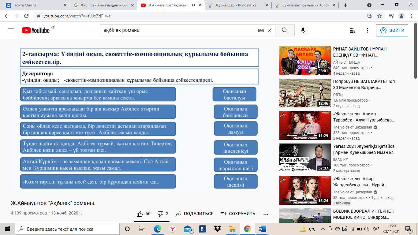Open more actions ellipsis below the video
Screen dimensions: 418x235
pos(266,214)
